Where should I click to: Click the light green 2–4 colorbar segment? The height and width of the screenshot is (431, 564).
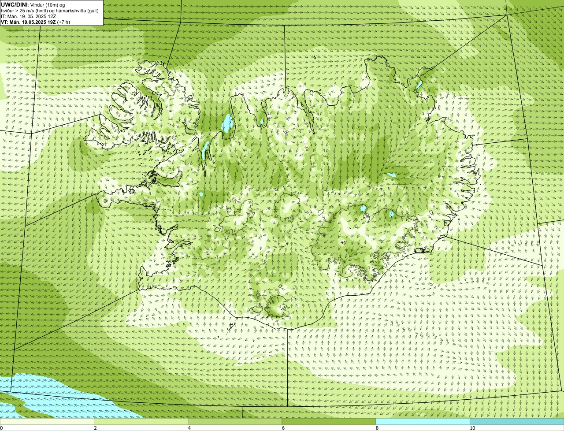(x=141, y=422)
